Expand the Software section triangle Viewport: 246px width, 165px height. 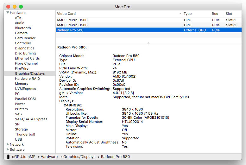tap(8, 149)
